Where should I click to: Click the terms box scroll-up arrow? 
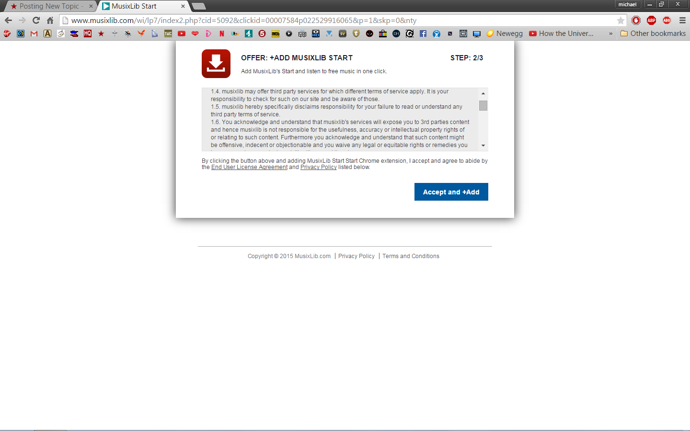point(483,93)
